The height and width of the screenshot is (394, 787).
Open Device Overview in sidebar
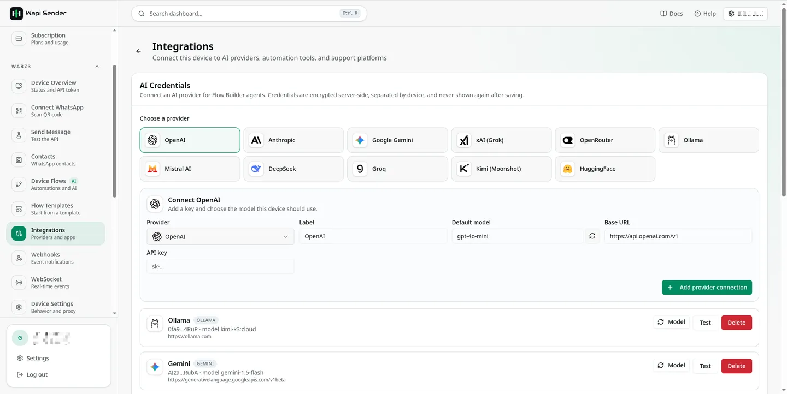click(56, 86)
